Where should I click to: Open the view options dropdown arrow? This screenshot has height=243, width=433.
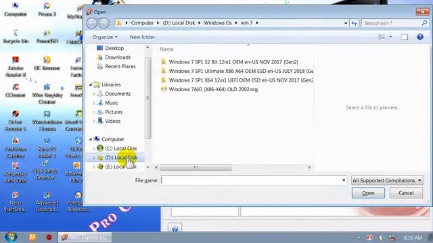coord(390,37)
